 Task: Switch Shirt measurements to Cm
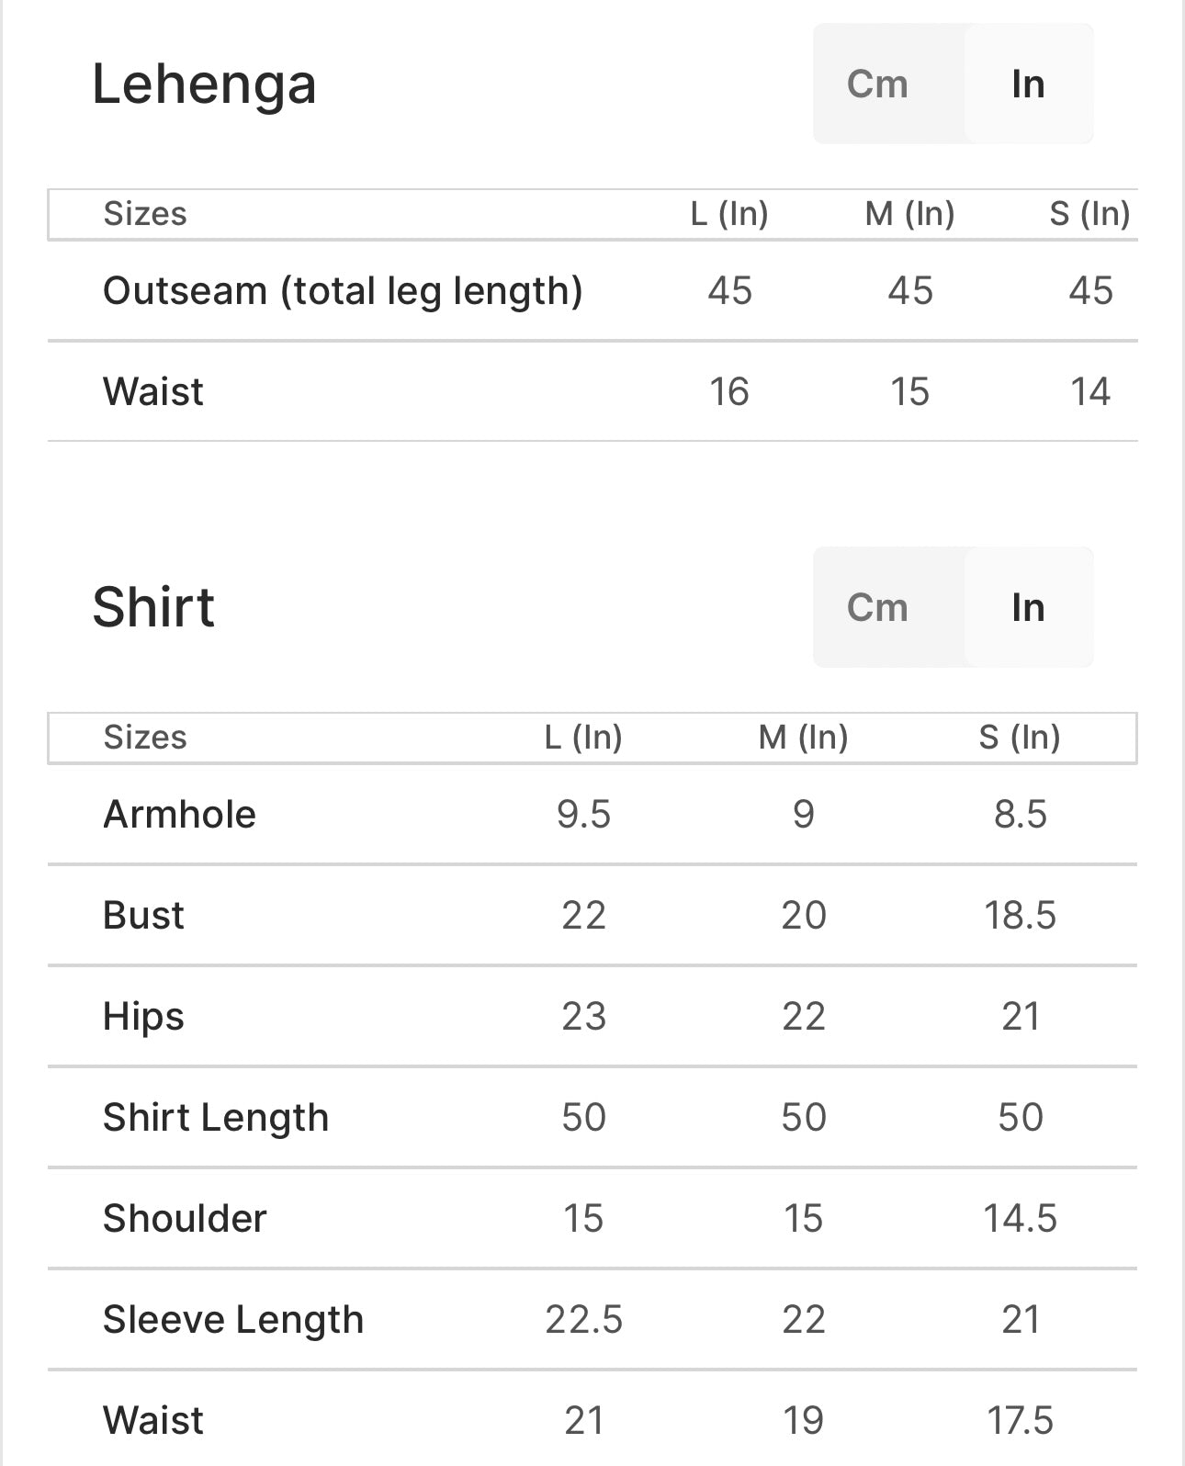pyautogui.click(x=877, y=608)
